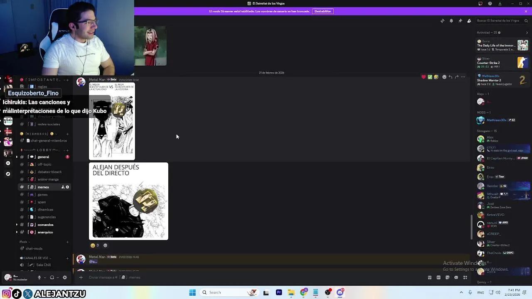Add green check mark quick reaction

pos(430,77)
